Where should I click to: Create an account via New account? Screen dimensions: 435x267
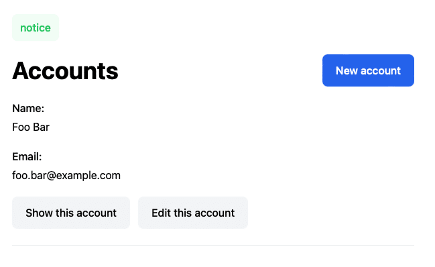[368, 70]
